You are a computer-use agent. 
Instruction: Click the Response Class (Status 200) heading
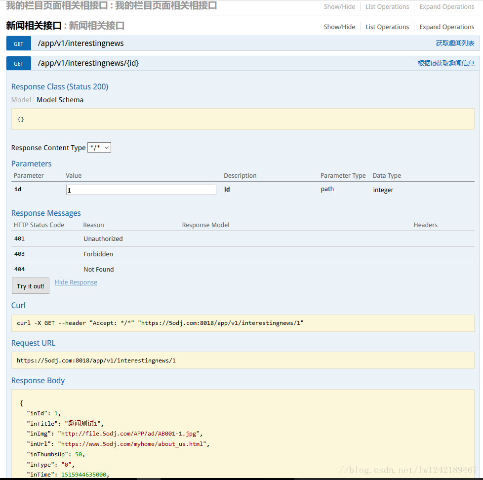[x=60, y=87]
